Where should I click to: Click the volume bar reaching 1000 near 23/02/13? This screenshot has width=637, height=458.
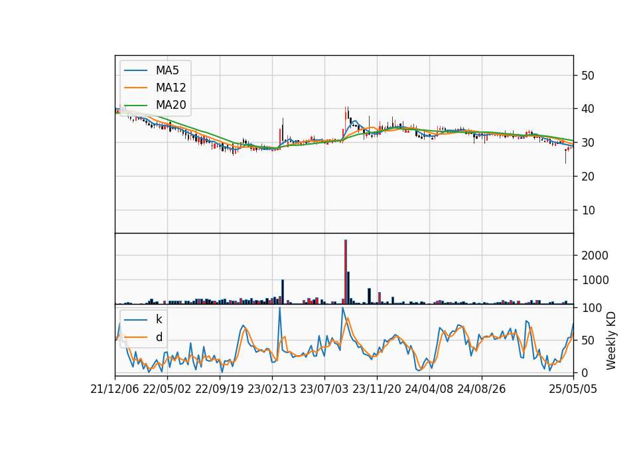283,292
